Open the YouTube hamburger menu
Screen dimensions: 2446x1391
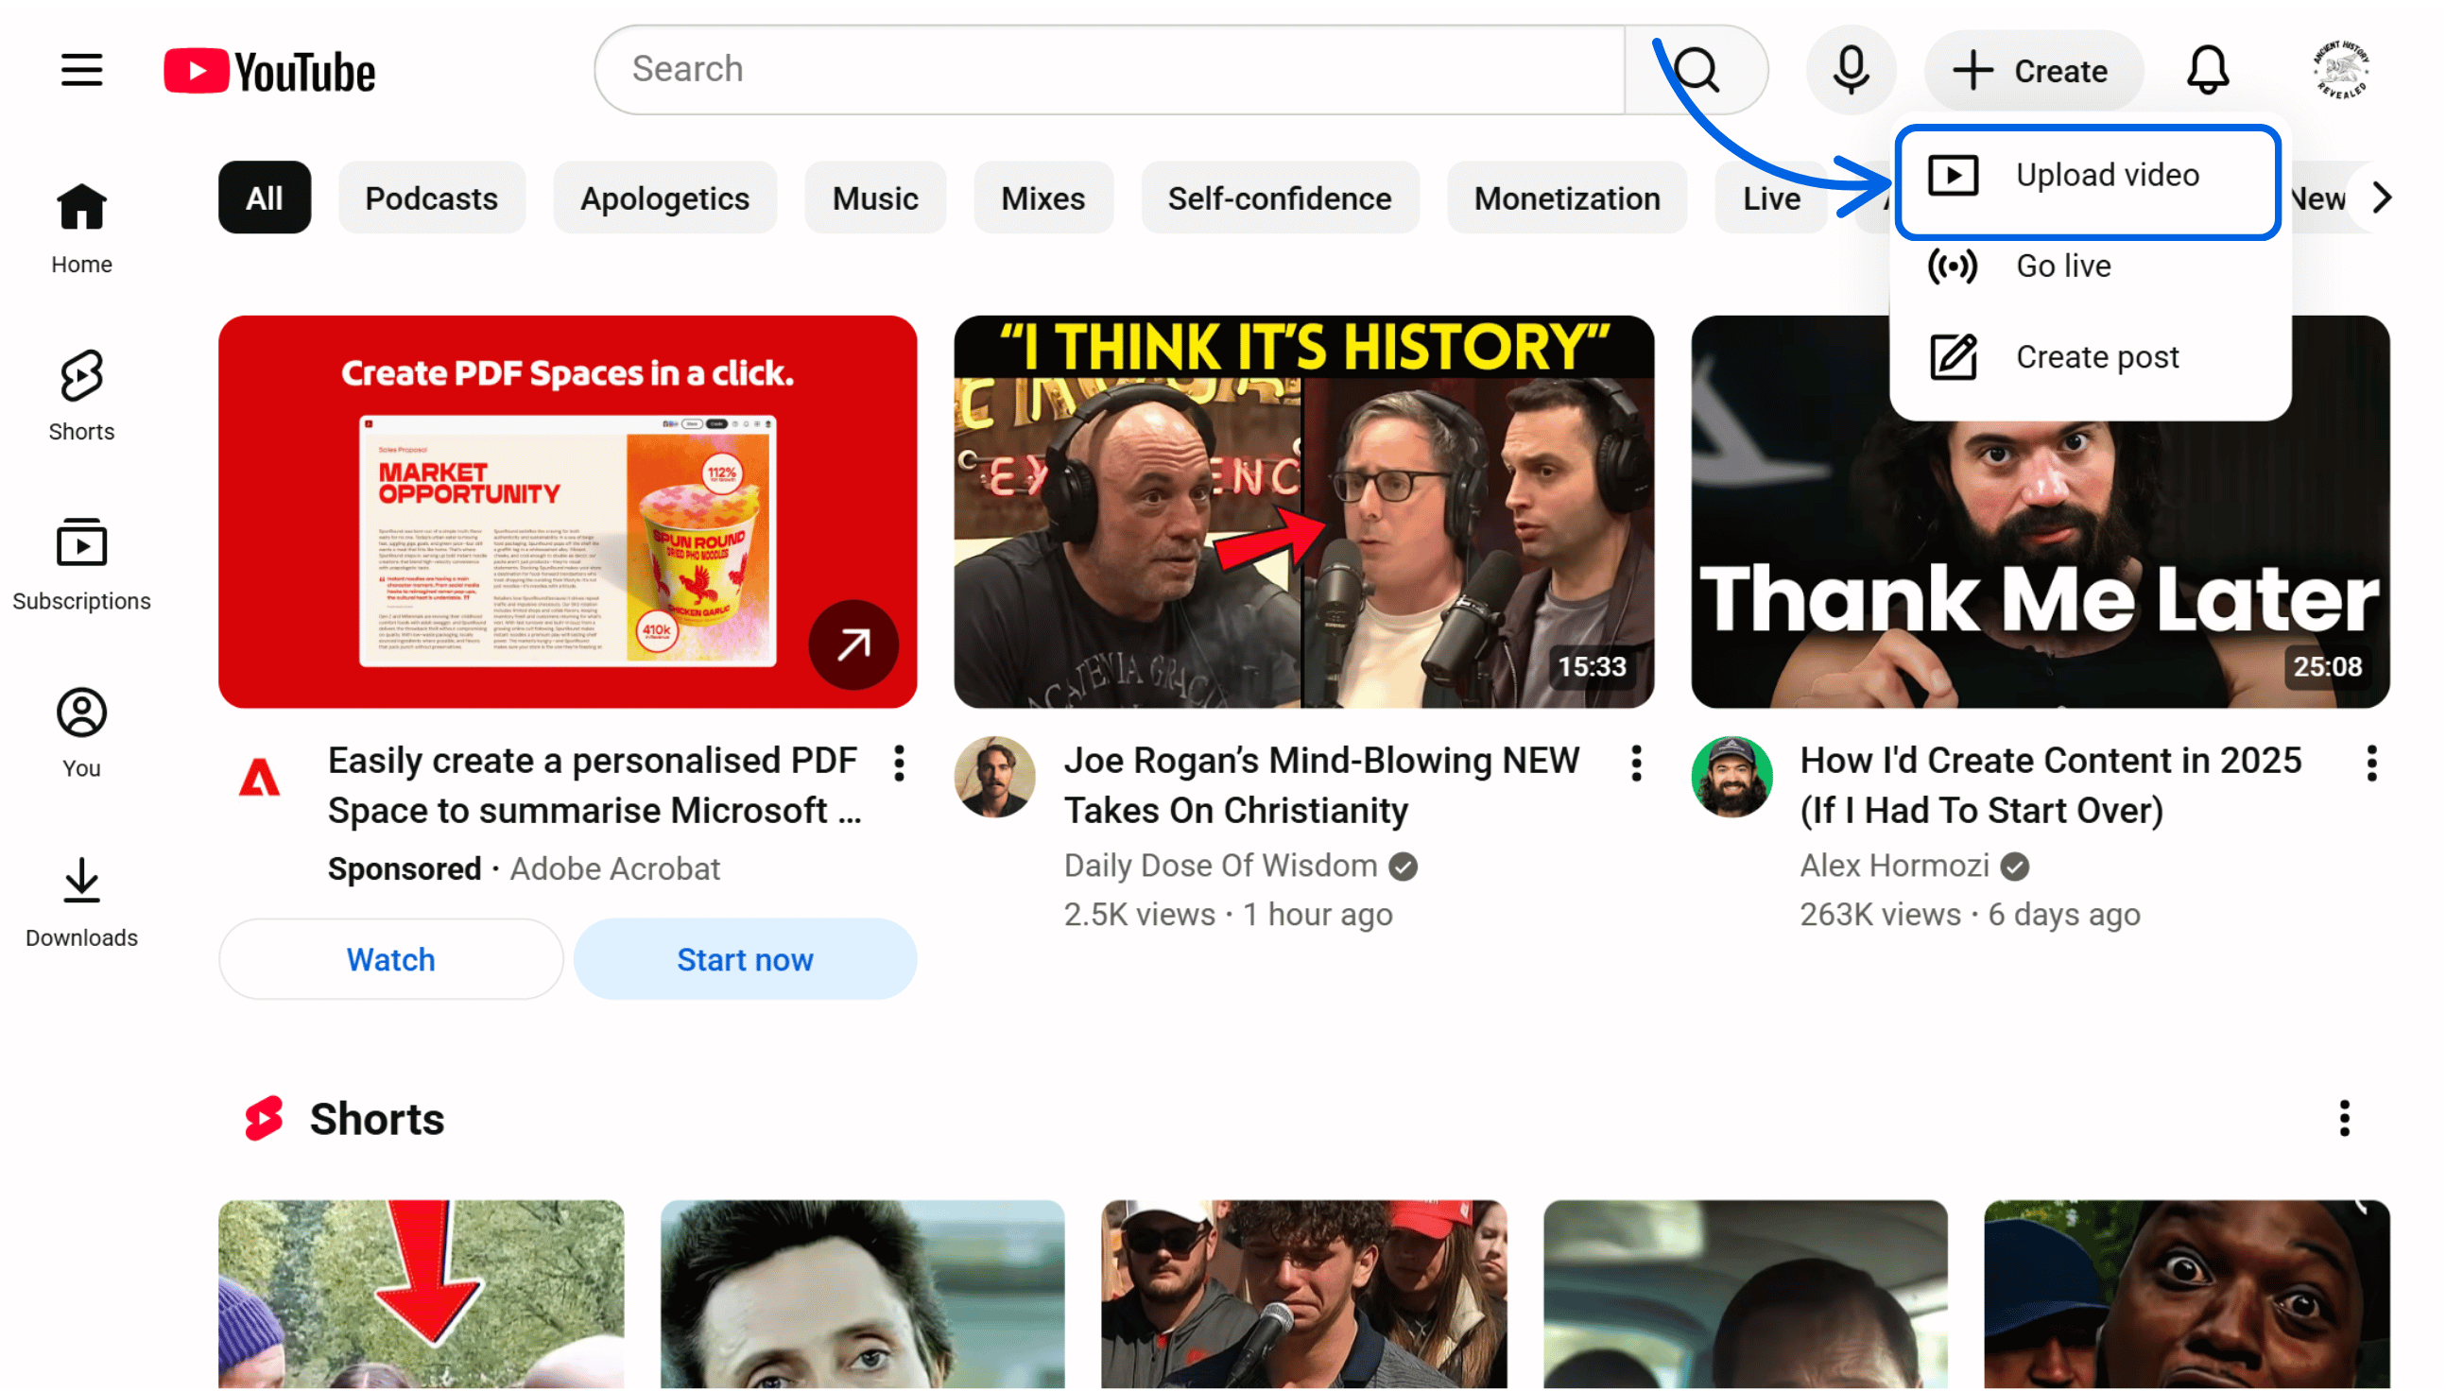tap(80, 69)
